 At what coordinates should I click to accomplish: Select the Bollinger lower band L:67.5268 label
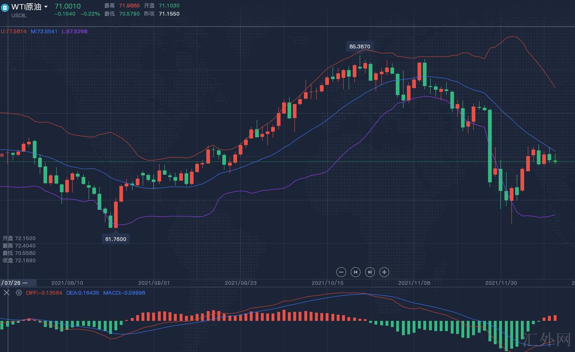pyautogui.click(x=74, y=31)
